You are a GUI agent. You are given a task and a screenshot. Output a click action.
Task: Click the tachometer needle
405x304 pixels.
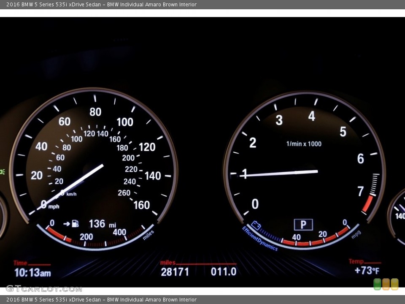point(279,174)
